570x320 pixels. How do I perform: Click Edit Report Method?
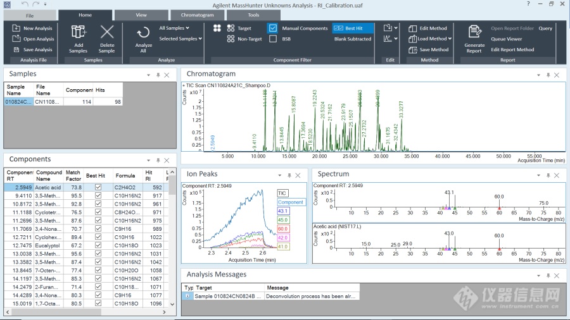(x=512, y=50)
